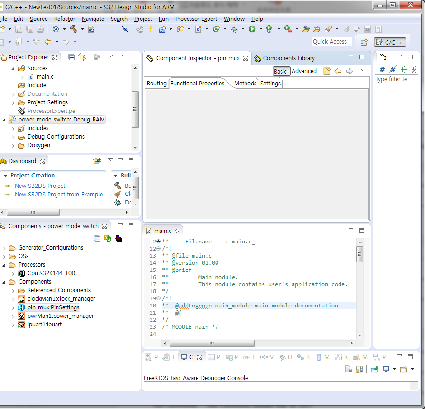Click the Open Task briefcase folder icon

pyautogui.click(x=316, y=29)
